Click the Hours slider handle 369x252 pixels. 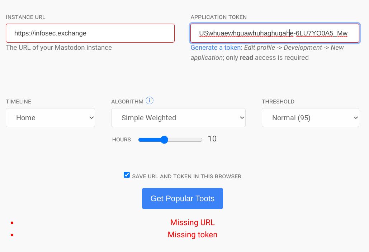click(x=164, y=140)
